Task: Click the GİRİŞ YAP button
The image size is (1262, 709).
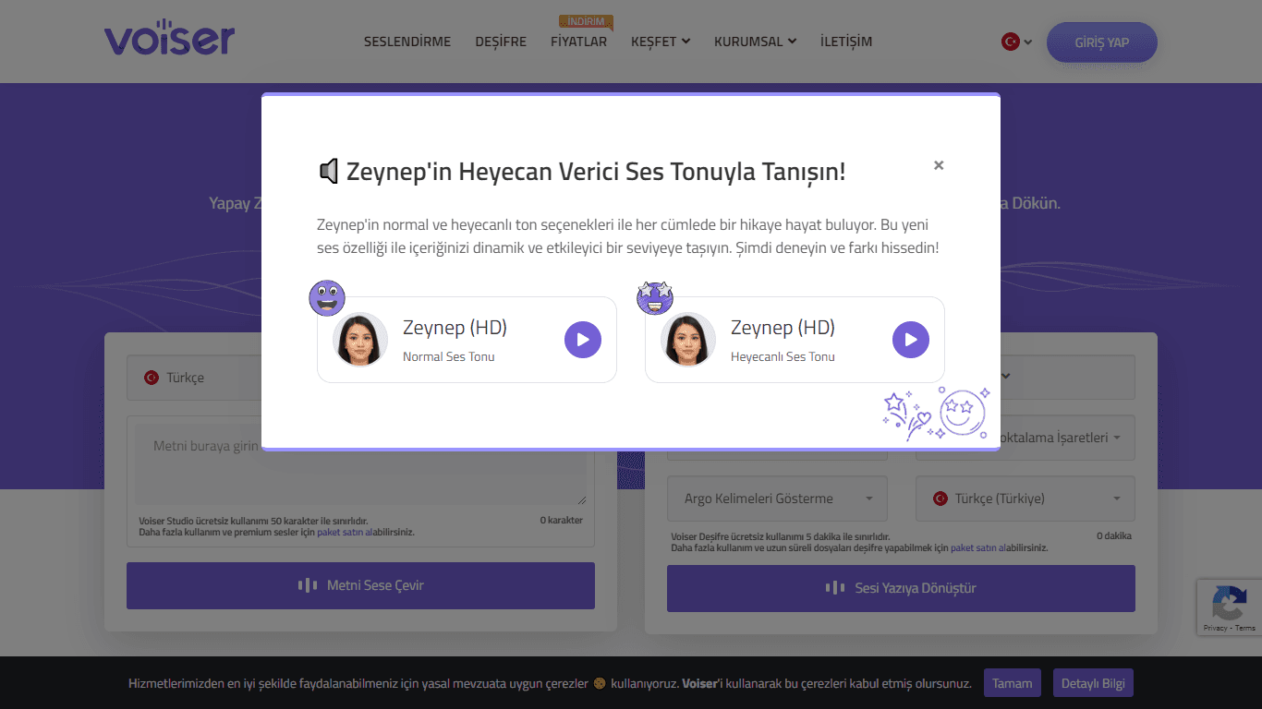Action: pyautogui.click(x=1102, y=42)
